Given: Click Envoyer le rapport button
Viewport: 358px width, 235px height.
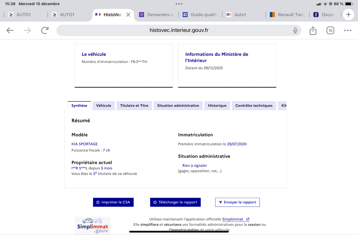Looking at the screenshot, I should tap(237, 202).
